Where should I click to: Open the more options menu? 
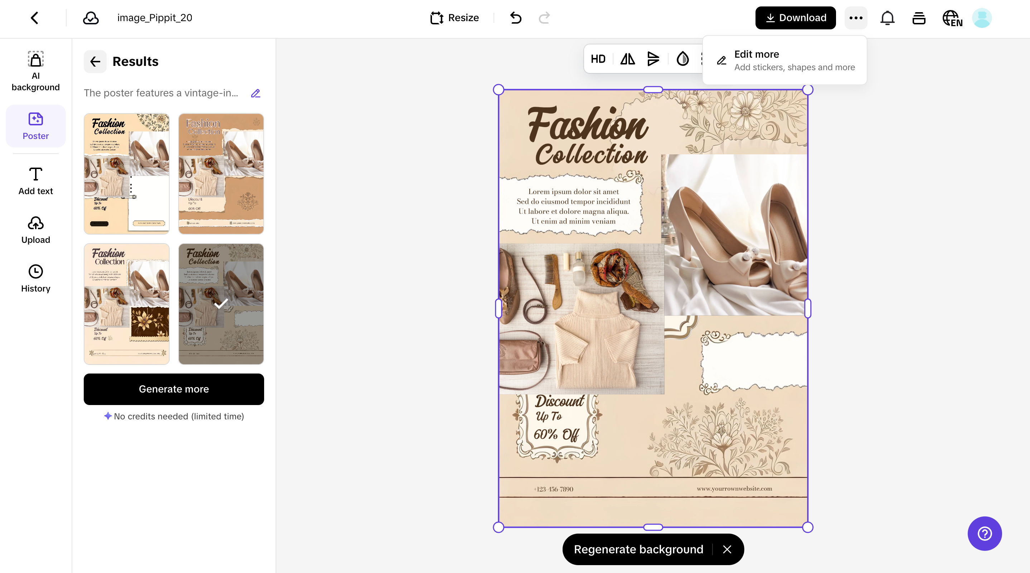(x=856, y=18)
